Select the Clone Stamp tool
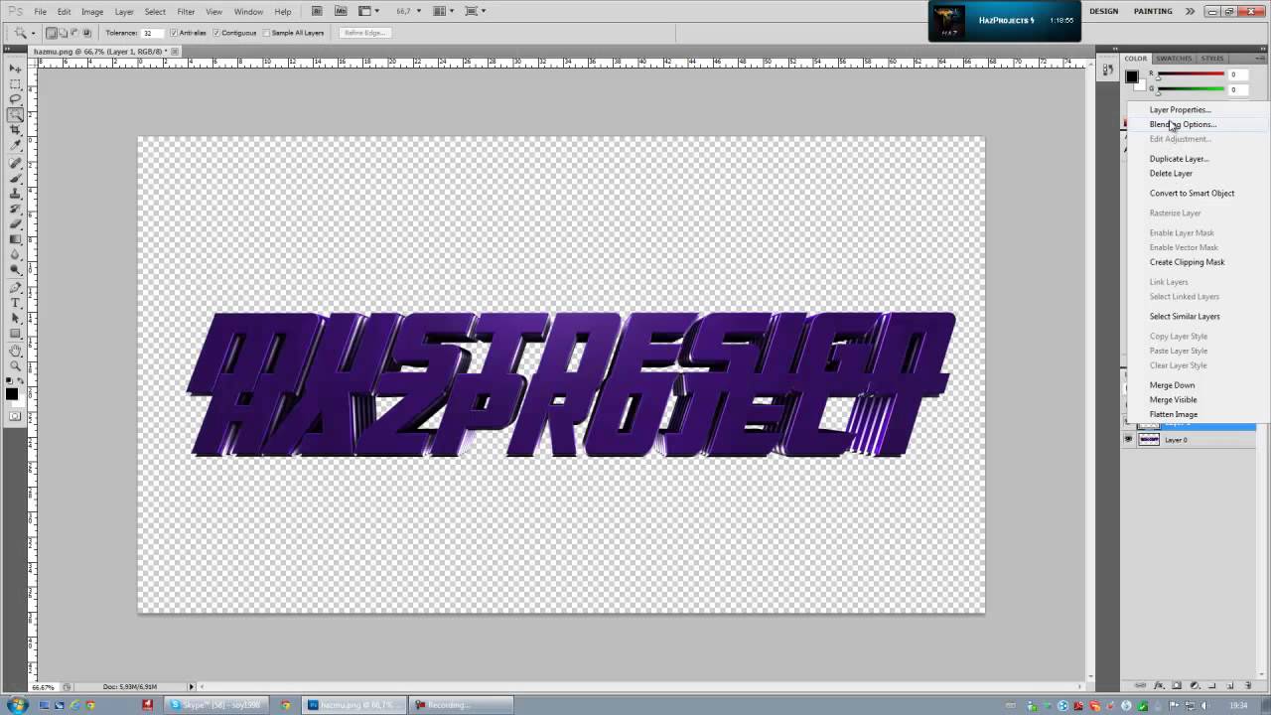This screenshot has height=715, width=1271. click(x=15, y=194)
